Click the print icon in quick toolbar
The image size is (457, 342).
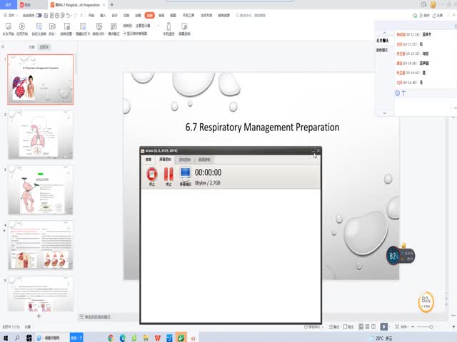pyautogui.click(x=57, y=16)
